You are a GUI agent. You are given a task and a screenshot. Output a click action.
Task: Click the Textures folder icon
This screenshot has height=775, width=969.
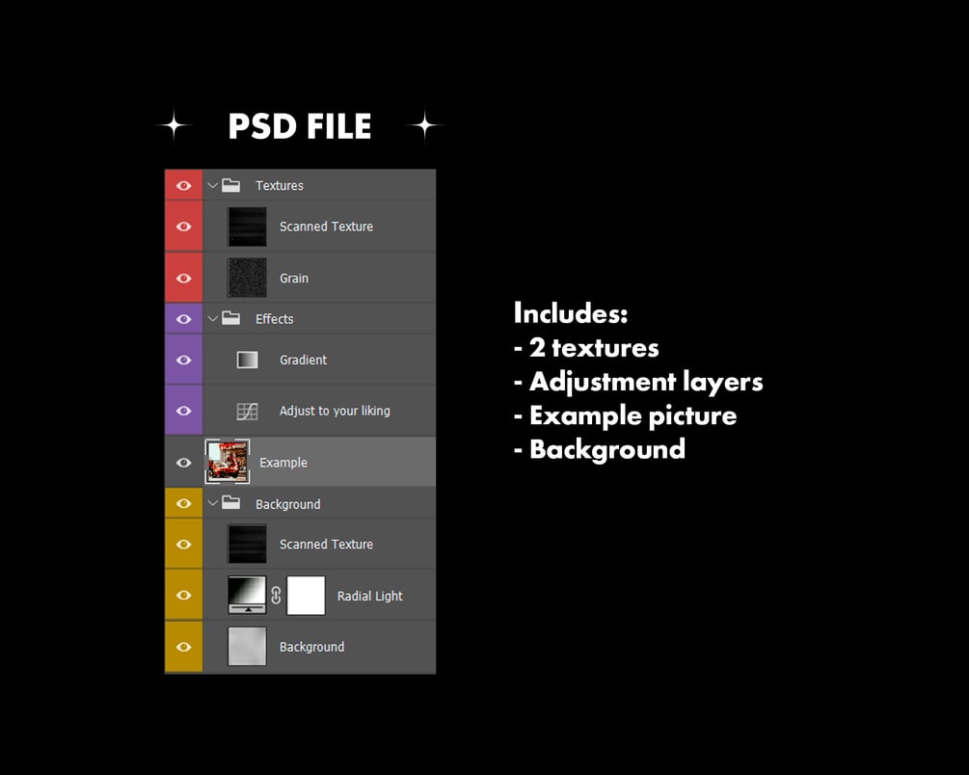[x=231, y=185]
